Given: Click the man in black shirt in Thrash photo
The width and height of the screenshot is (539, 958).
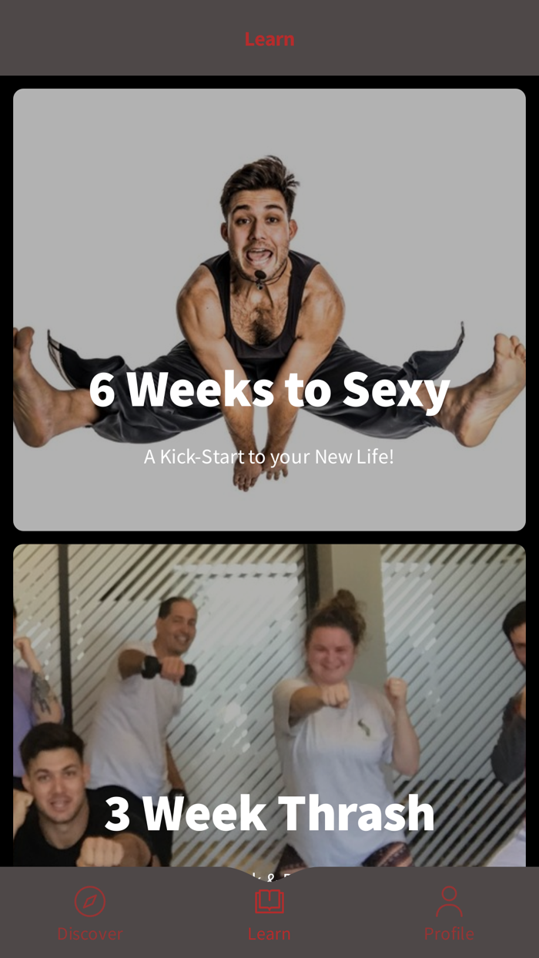Looking at the screenshot, I should pyautogui.click(x=69, y=801).
